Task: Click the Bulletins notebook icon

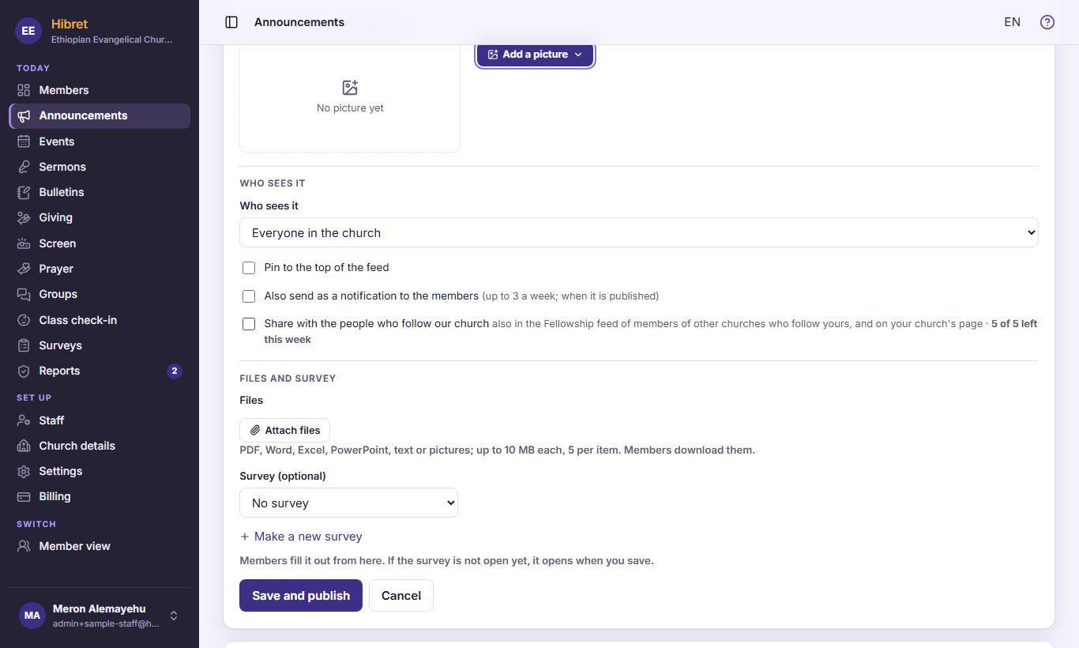Action: point(24,192)
